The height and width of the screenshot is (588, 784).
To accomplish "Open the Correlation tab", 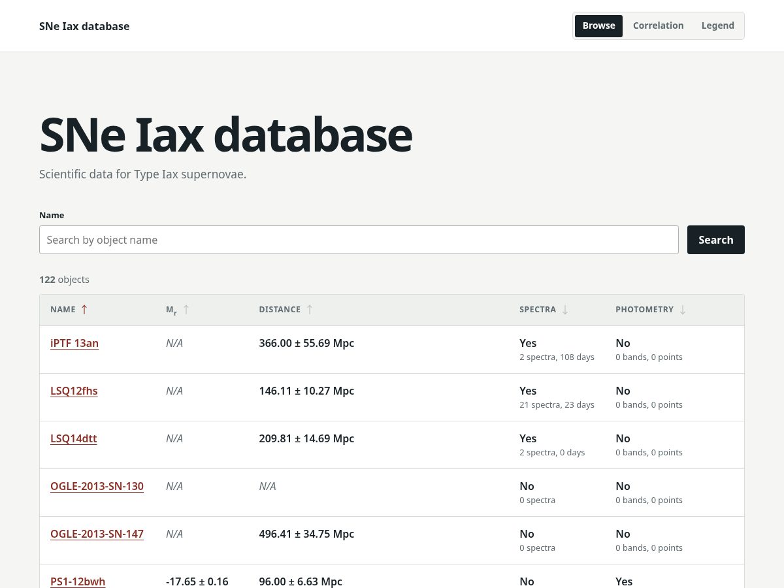I will tap(659, 26).
